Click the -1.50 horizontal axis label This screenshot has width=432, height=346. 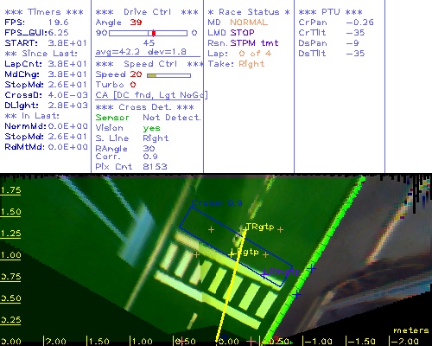point(361,342)
